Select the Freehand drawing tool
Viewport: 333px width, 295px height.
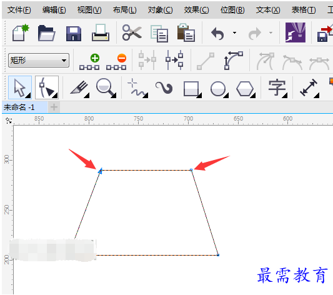click(137, 88)
